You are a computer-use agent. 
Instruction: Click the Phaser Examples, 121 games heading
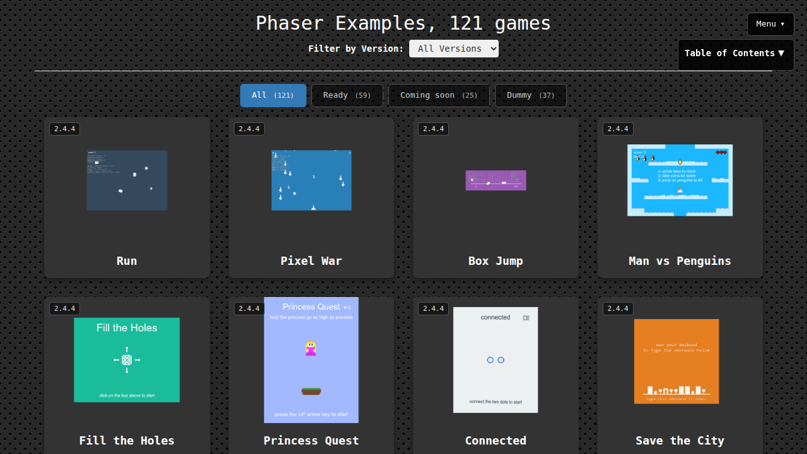(x=403, y=23)
